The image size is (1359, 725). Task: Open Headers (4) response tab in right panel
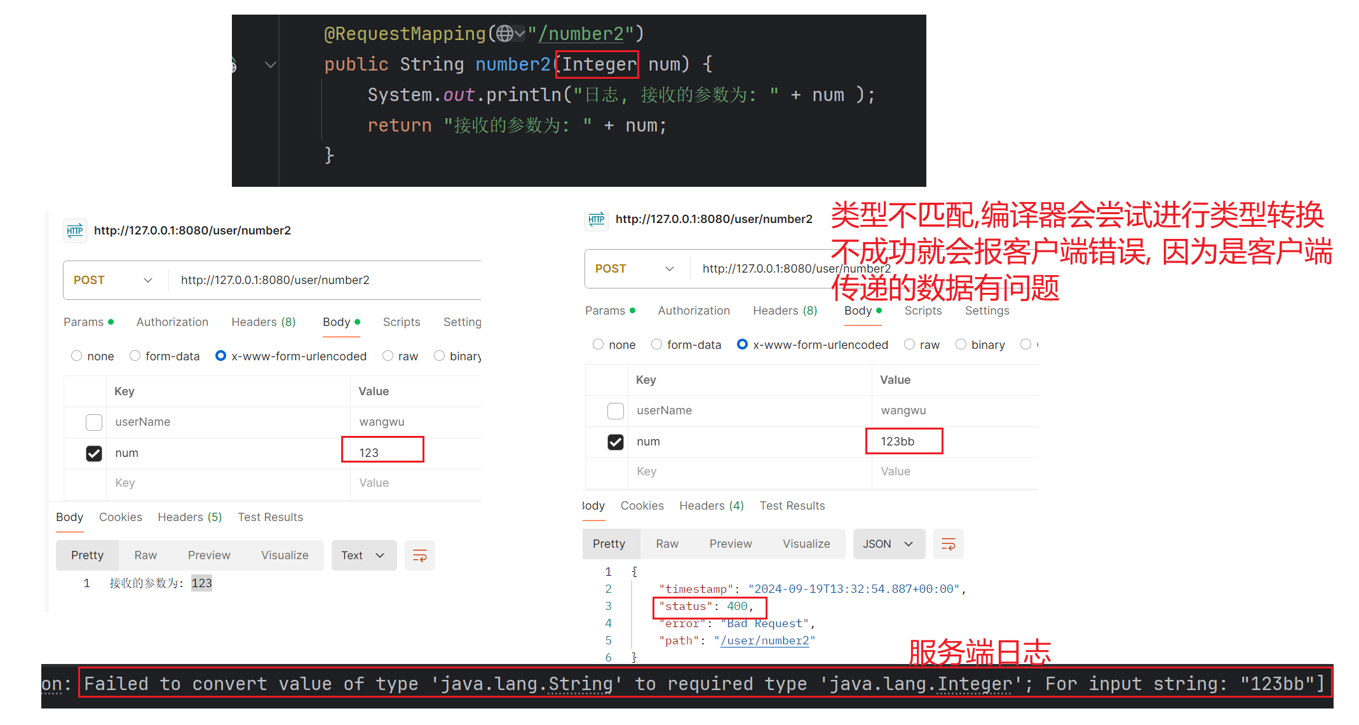[712, 506]
